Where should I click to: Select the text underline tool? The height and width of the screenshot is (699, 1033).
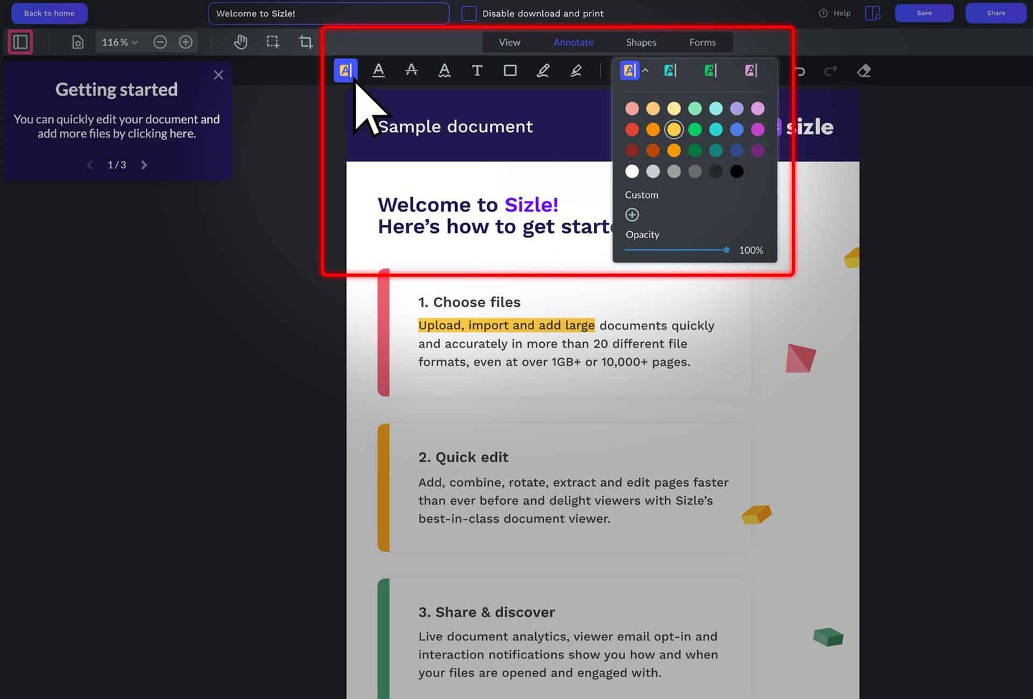pos(379,70)
